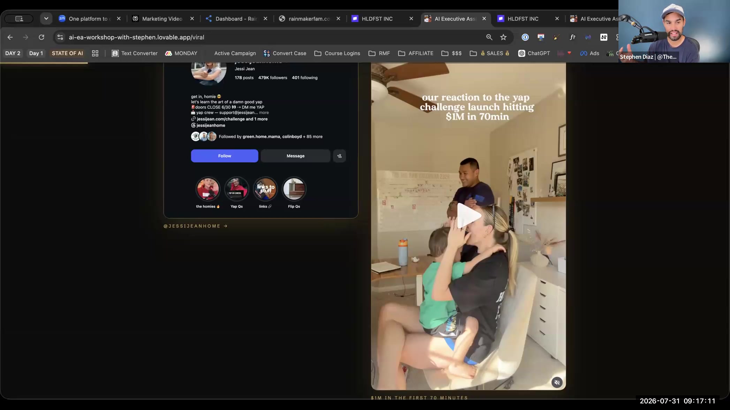Expand the Course Logins bookmark folder
Image resolution: width=730 pixels, height=410 pixels.
tap(337, 53)
